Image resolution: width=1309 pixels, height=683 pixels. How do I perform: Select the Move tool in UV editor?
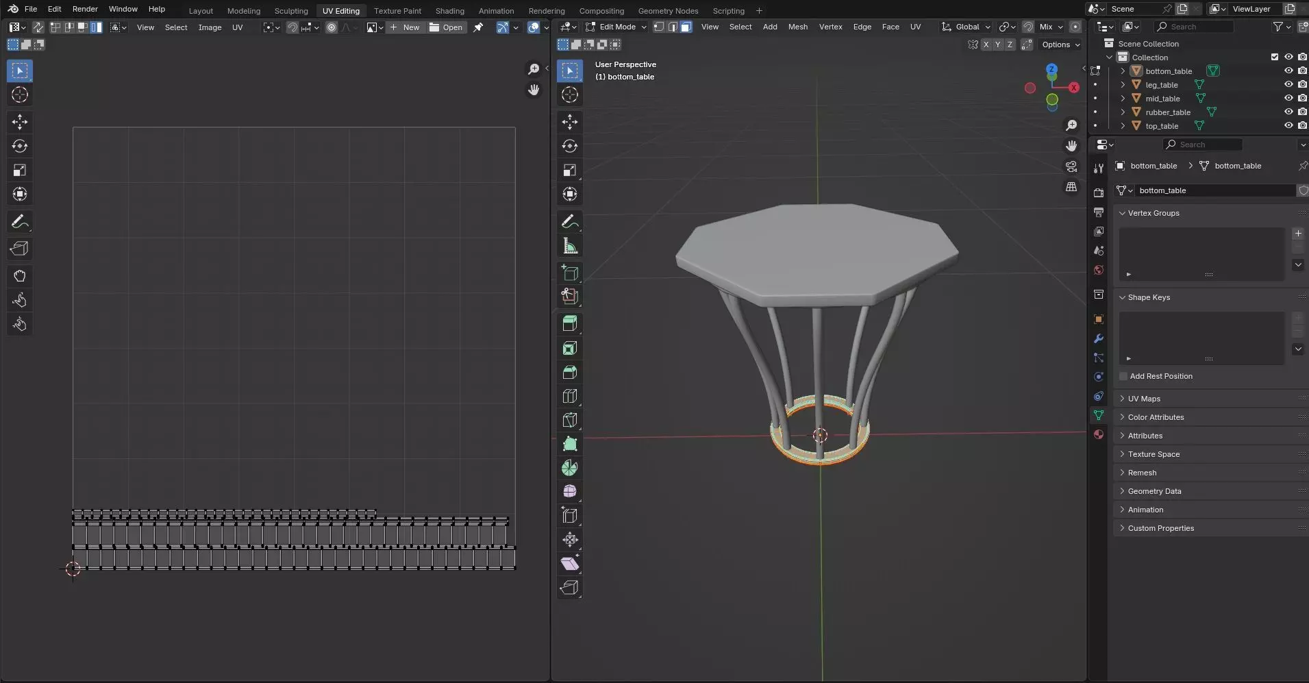(x=20, y=122)
